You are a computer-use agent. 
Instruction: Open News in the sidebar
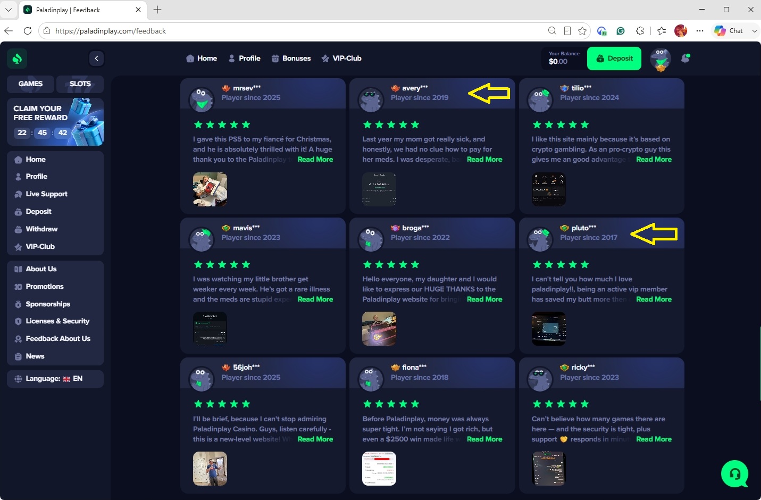click(x=55, y=356)
